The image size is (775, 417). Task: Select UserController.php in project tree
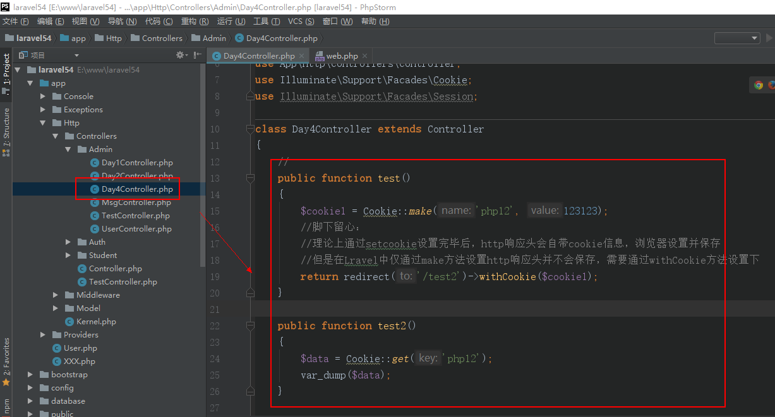click(x=136, y=229)
